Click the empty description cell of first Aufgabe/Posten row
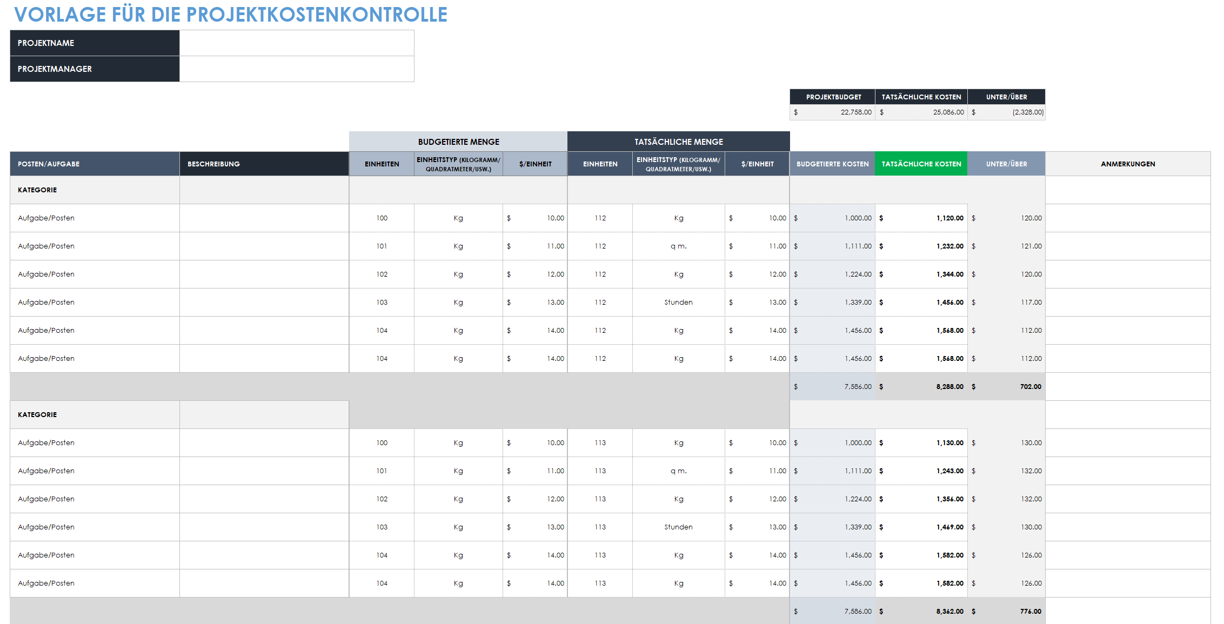1224x624 pixels. [x=264, y=218]
